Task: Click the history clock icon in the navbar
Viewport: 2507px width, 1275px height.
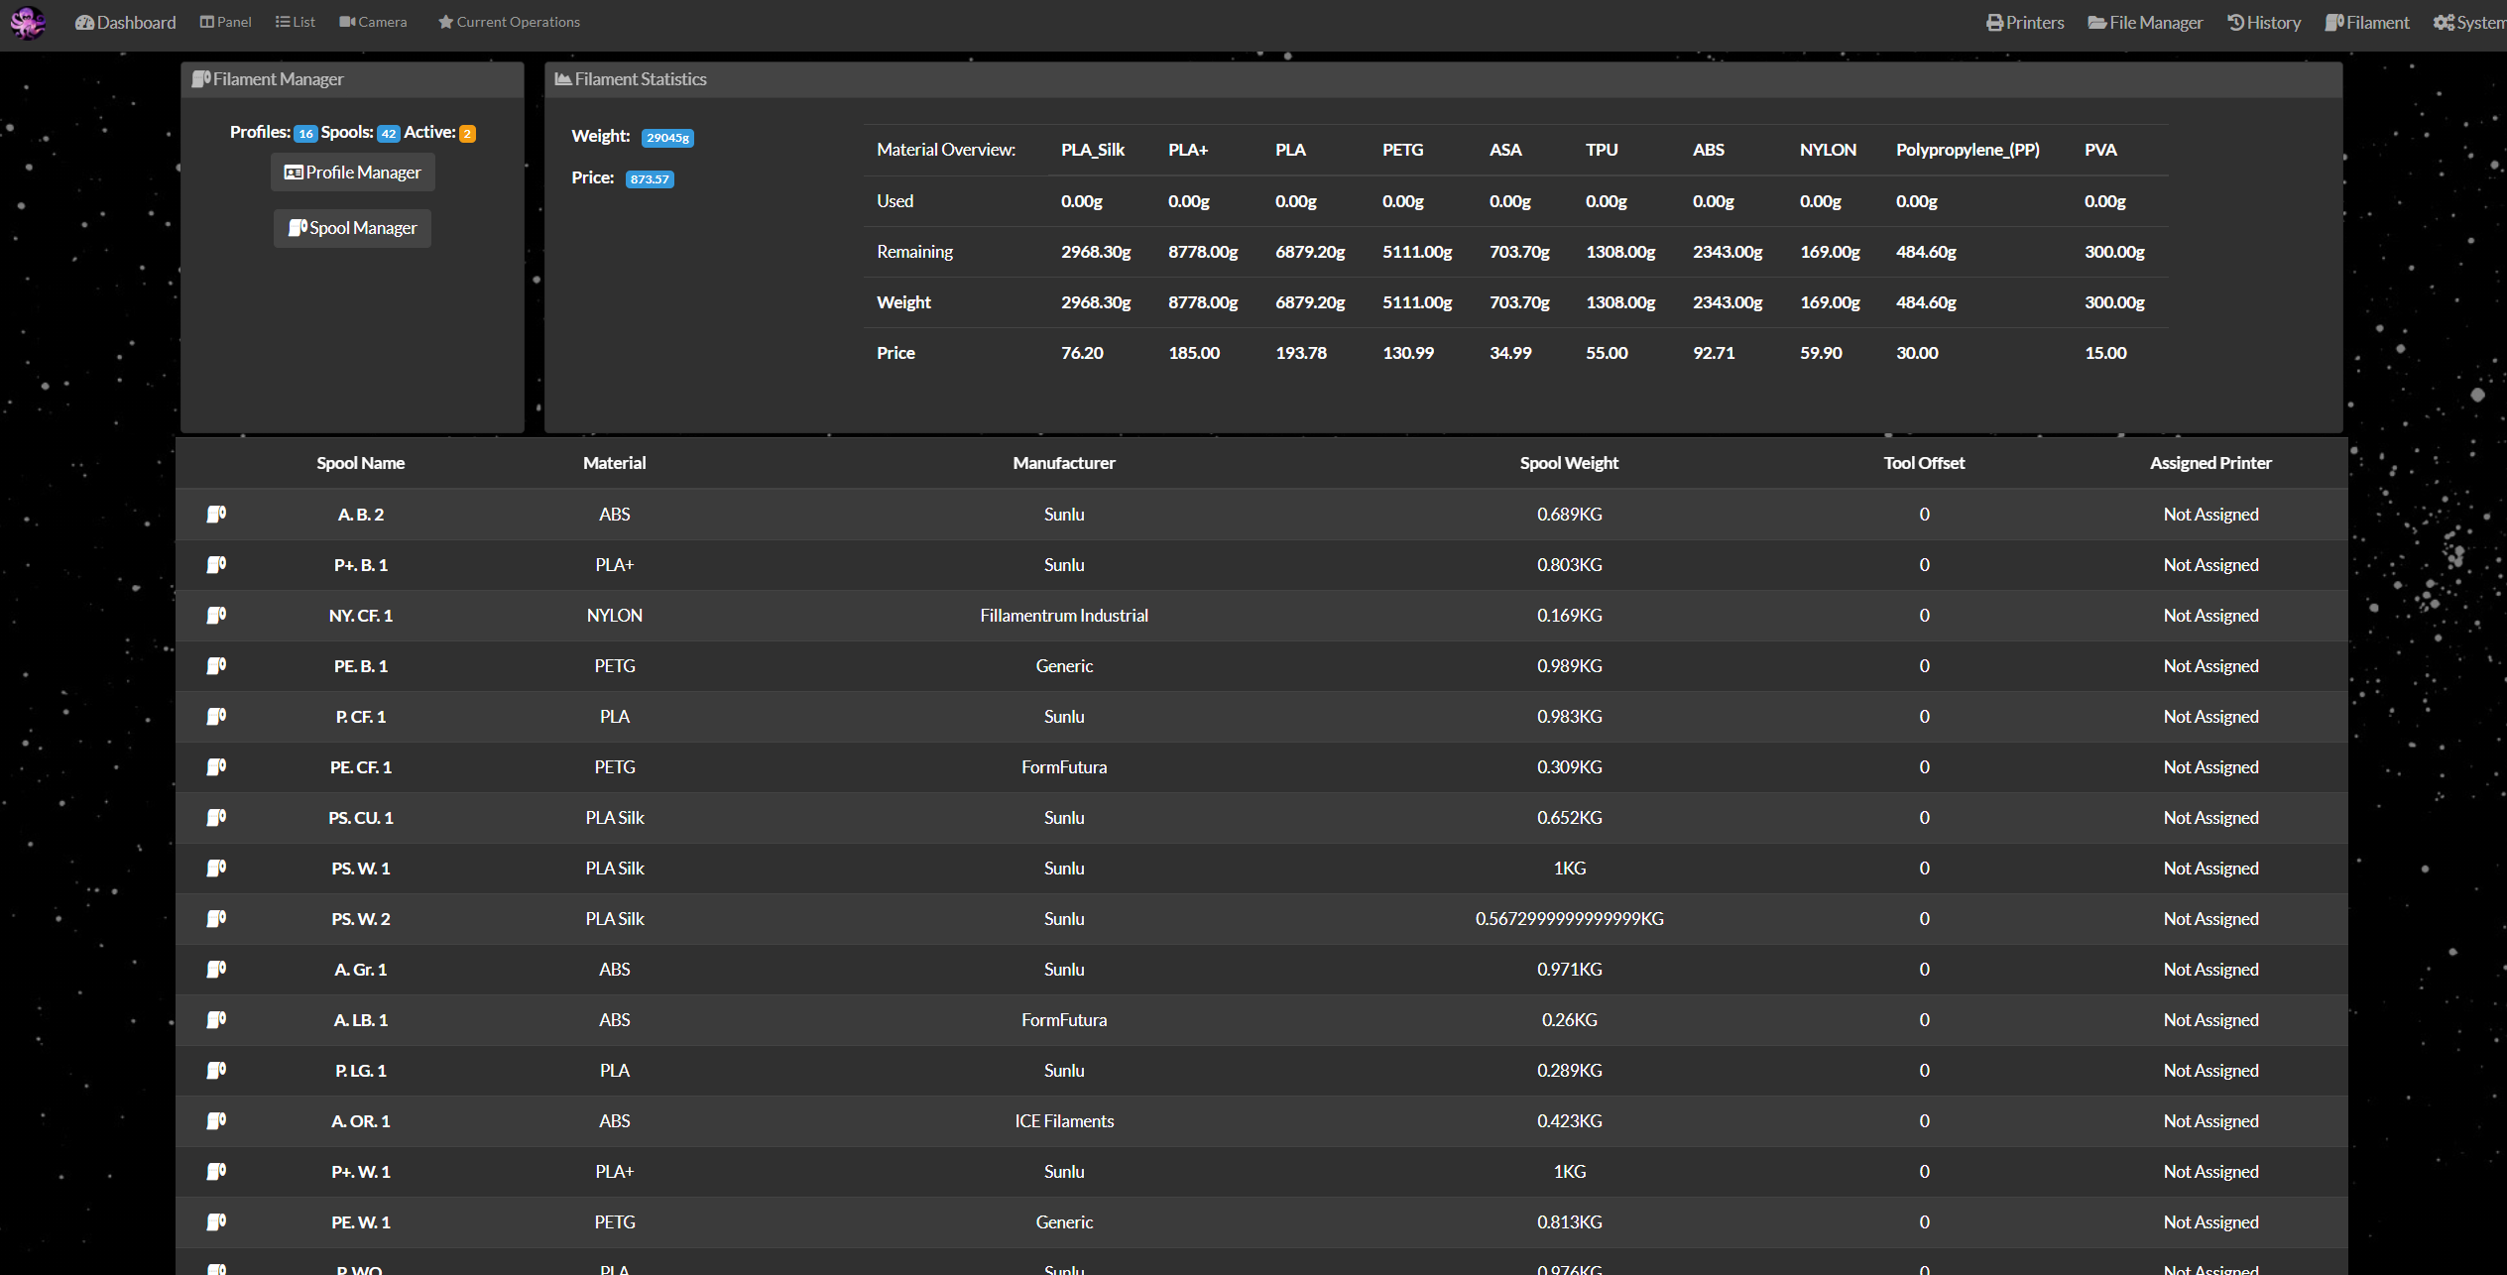Action: coord(2234,21)
